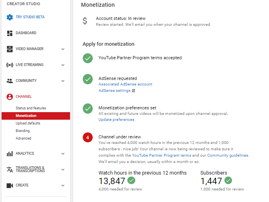Click the dollar sign account status icon
269x202 pixels.
coord(85,21)
